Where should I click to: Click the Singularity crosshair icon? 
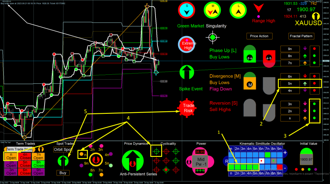212,37
